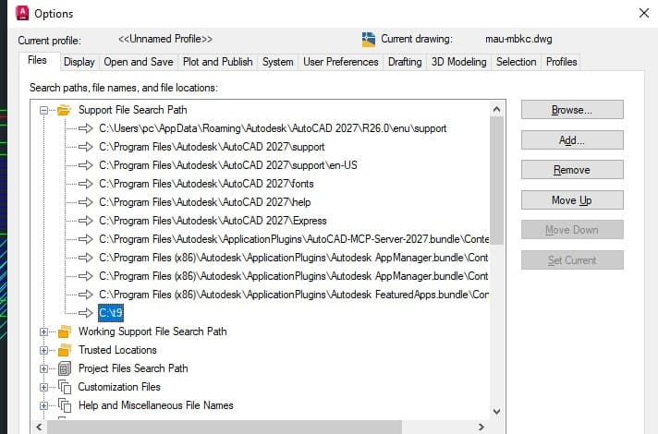Click the Trusted Locations folder icon

(x=64, y=350)
